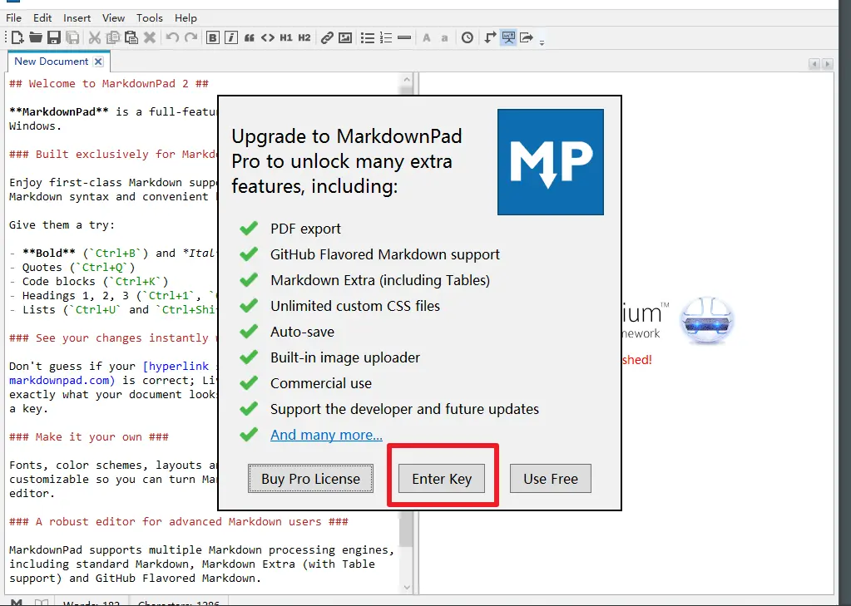Insert a blockquote with quote icon

click(250, 37)
